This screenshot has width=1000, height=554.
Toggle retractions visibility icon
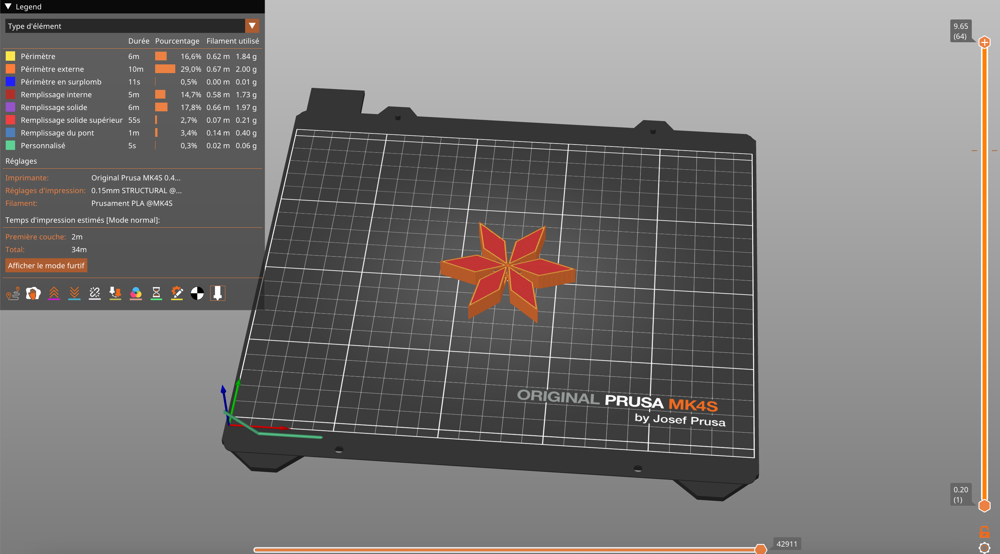point(54,293)
